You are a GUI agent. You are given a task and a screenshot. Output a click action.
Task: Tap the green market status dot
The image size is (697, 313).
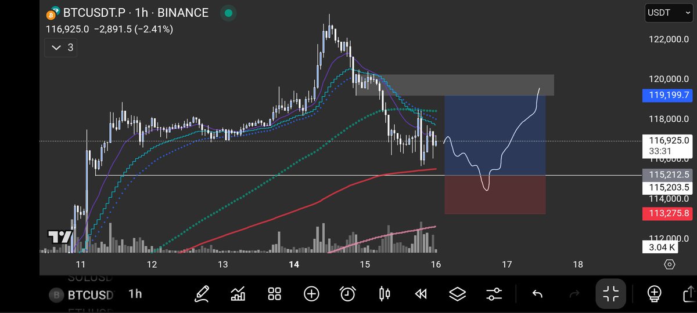point(229,13)
